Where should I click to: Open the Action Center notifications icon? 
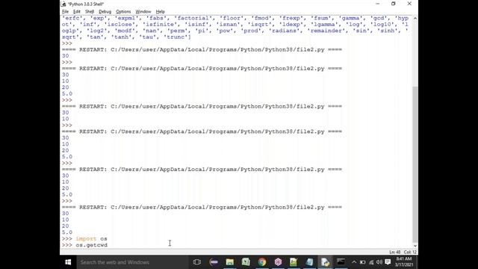388,262
